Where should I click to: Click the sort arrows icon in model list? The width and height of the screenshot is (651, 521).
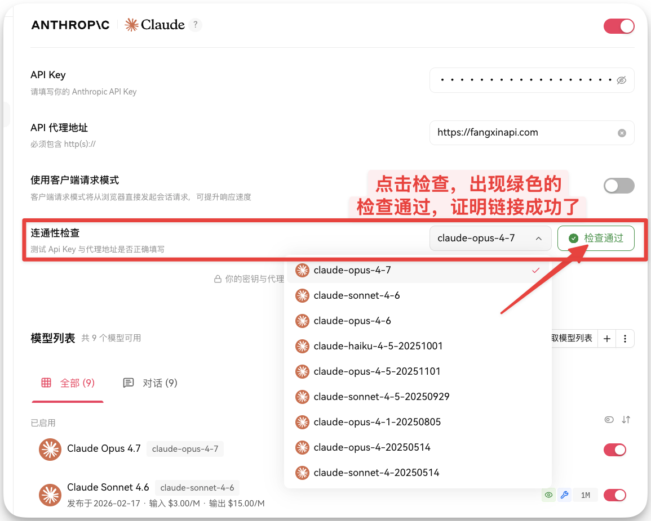(x=626, y=420)
